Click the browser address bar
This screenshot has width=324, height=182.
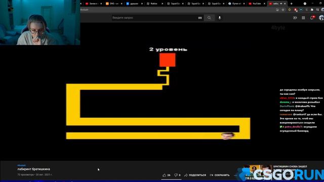point(178,10)
